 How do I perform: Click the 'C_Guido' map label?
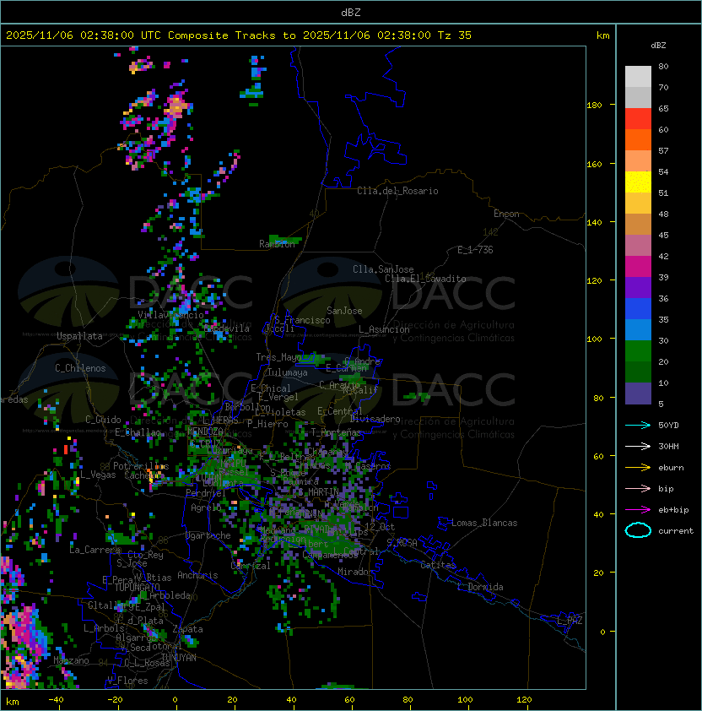point(103,420)
